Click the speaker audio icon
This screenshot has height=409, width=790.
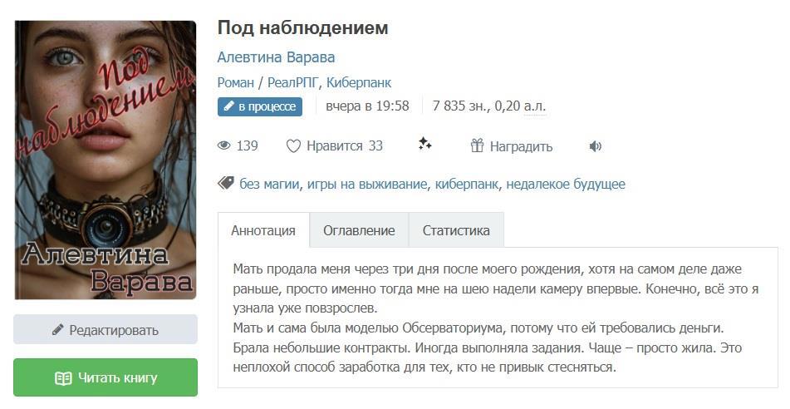pos(596,146)
